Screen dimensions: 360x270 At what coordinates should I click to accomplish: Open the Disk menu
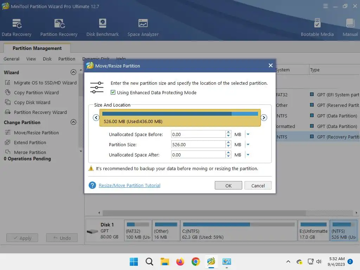47,59
